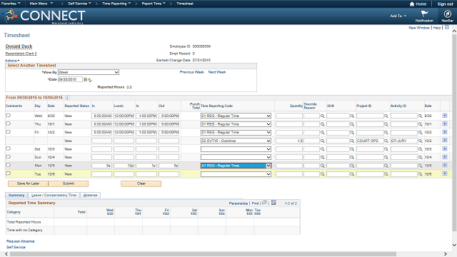Look up Activity ID on OT-JURY row

tap(421, 141)
